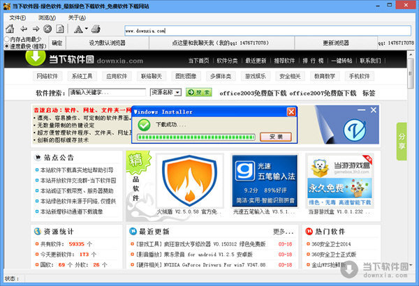Click 更多... in 最近更新 section
This screenshot has width=419, height=286.
pos(283,232)
